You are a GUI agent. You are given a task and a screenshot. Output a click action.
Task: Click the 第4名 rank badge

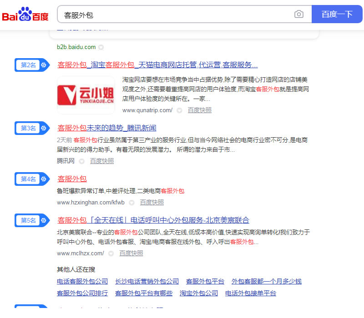32,179
